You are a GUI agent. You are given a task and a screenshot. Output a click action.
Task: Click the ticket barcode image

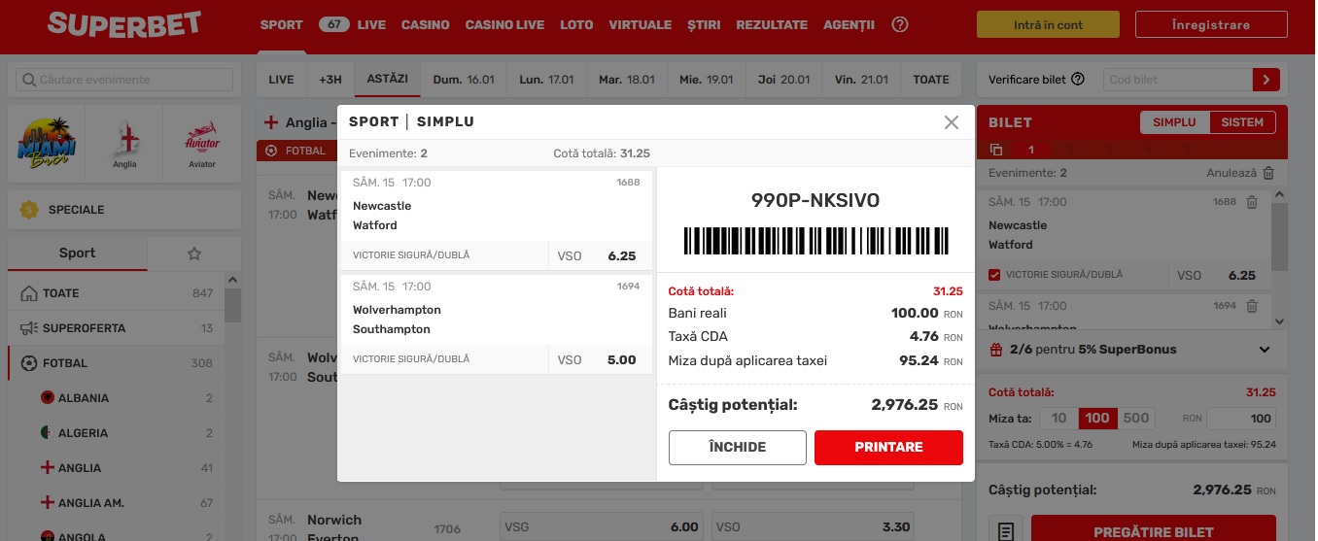[x=815, y=240]
